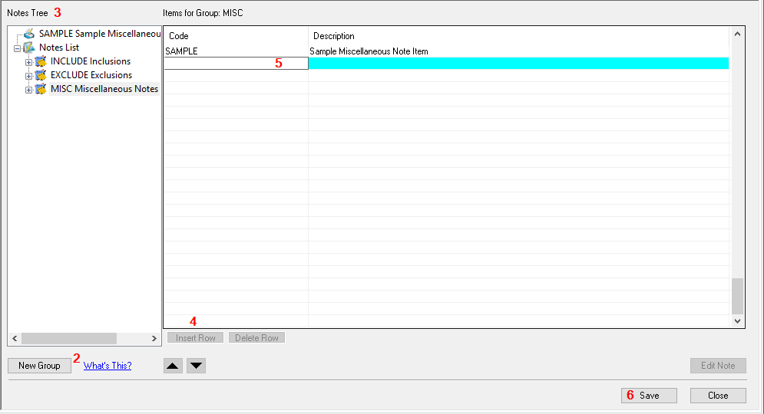
Task: Select Sample Miscellaneous Note Item description cell
Action: 519,51
